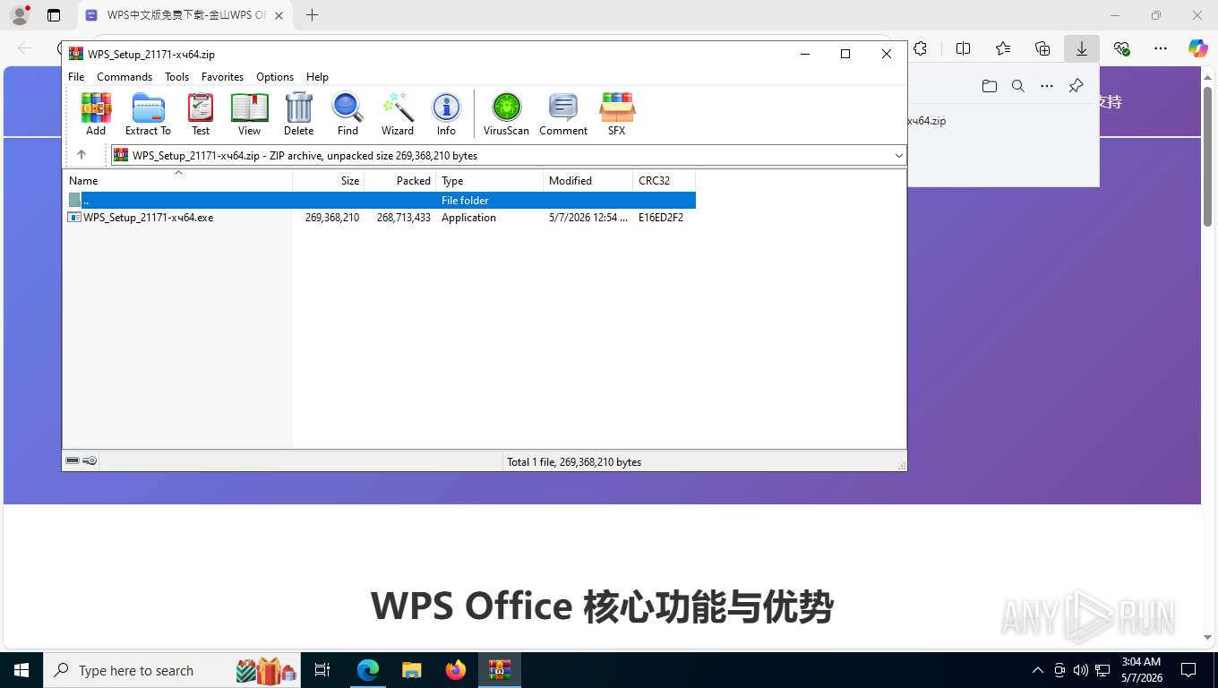Open Copilot icon in Edge
This screenshot has height=688, width=1218.
coord(1198,48)
